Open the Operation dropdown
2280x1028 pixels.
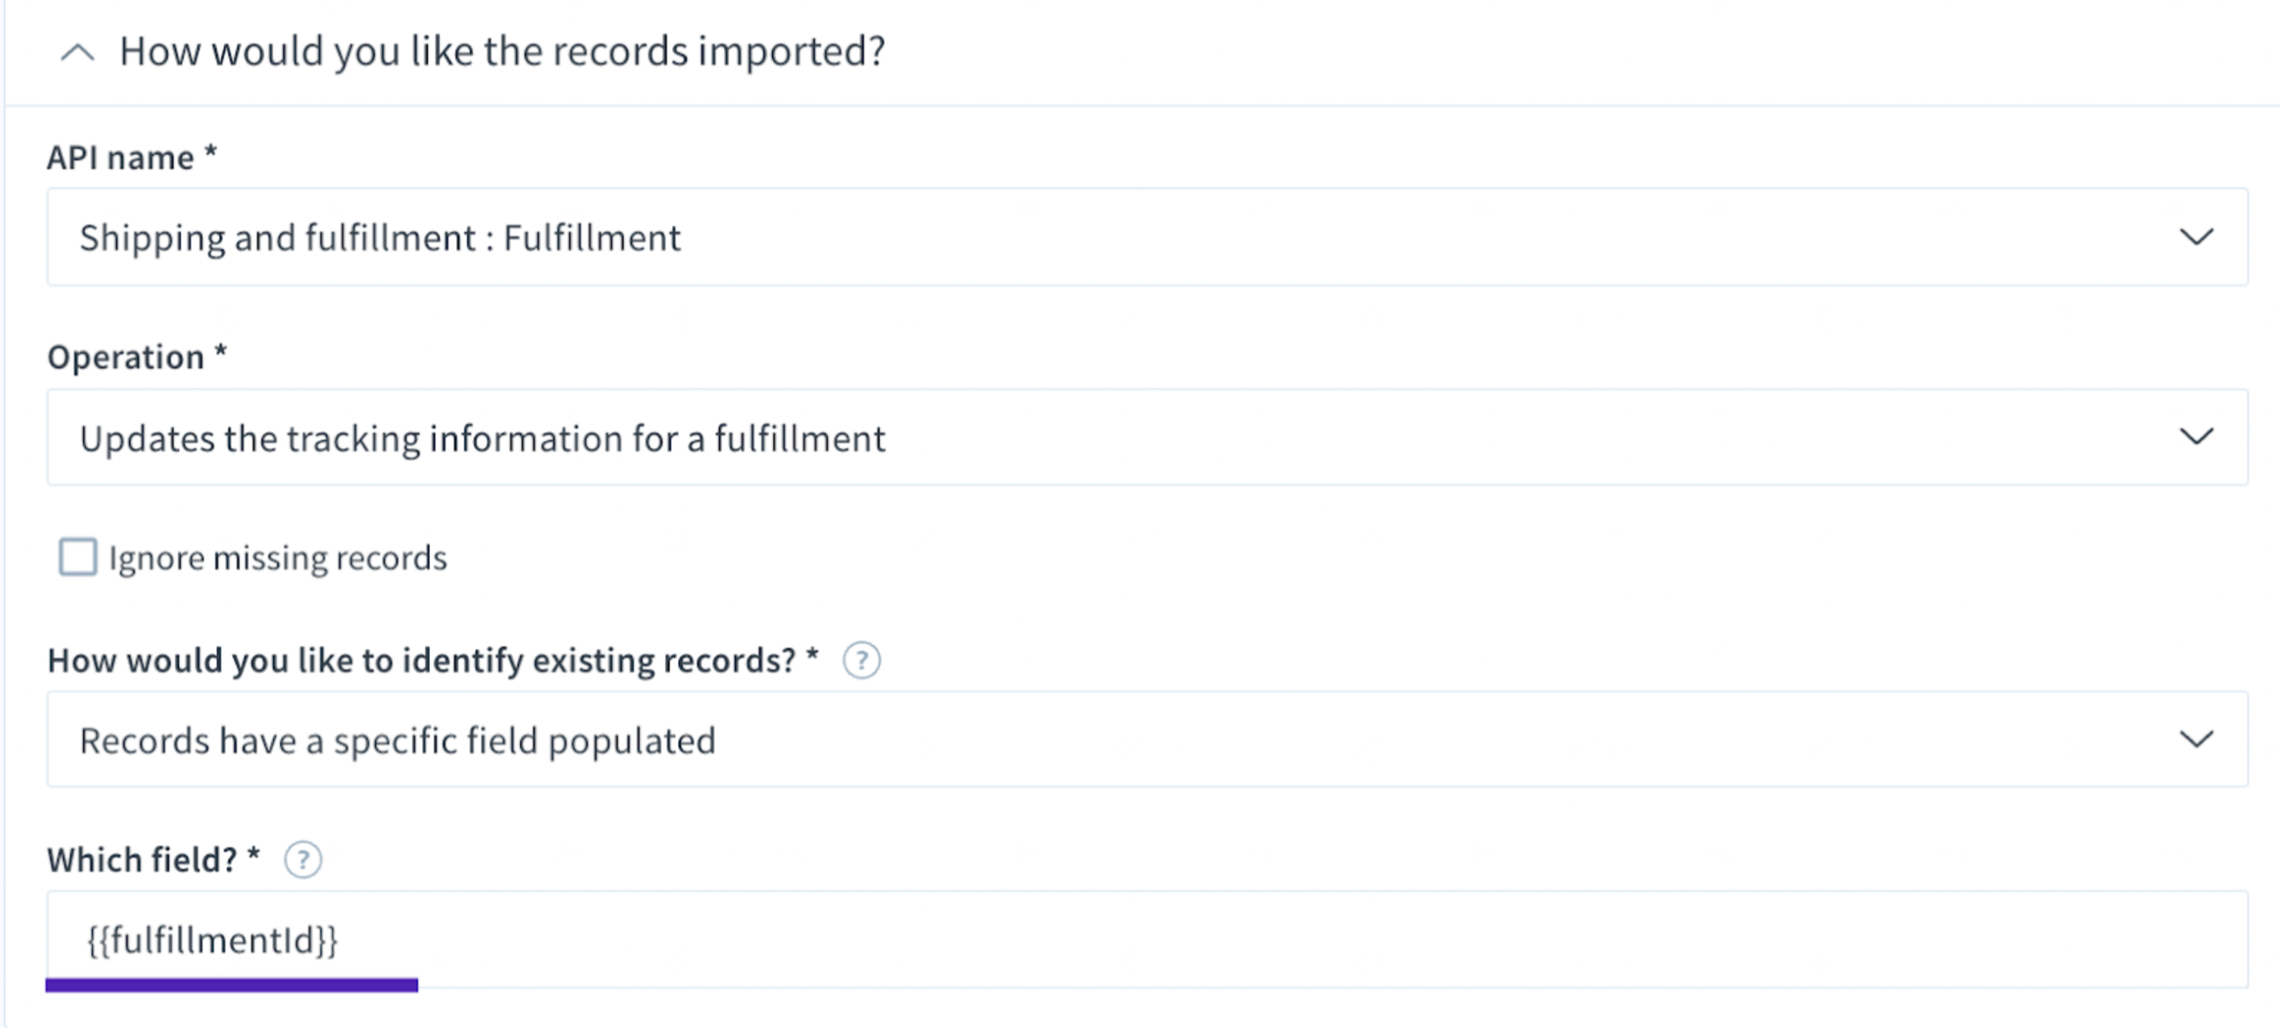pos(1147,437)
